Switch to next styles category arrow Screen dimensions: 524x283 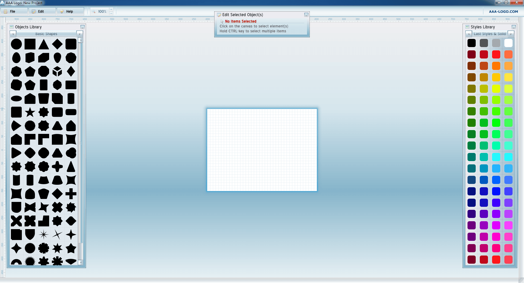click(511, 34)
